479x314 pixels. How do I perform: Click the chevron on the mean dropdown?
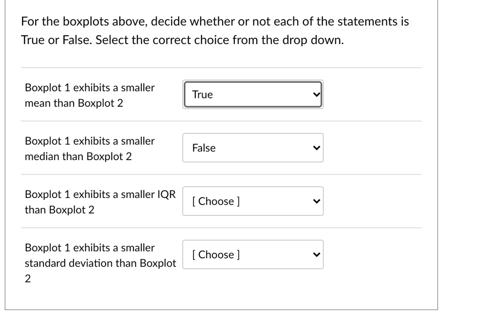317,94
